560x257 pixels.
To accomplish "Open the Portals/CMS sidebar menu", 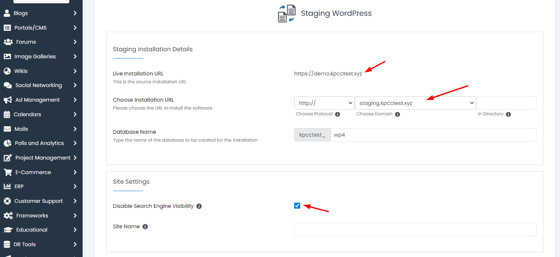I will (30, 28).
